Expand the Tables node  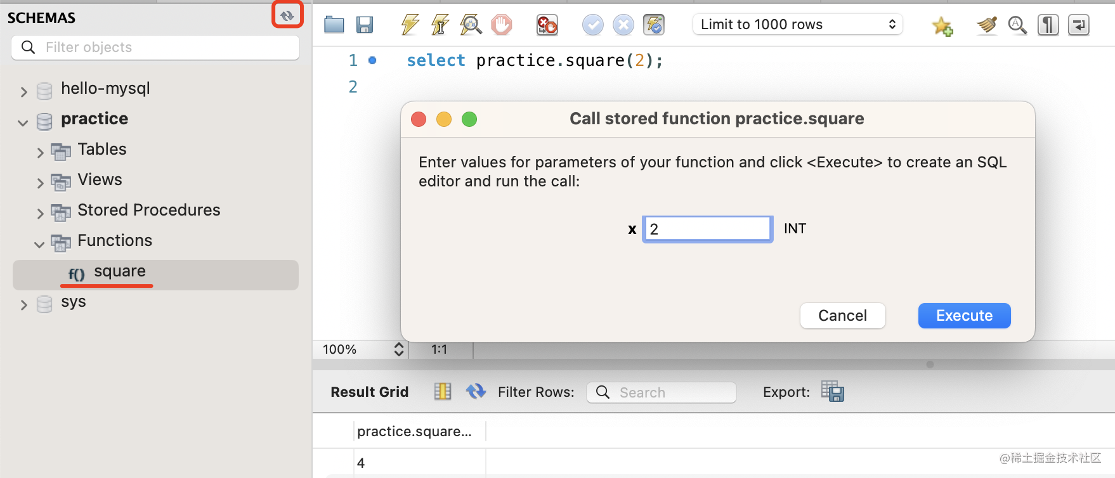point(40,153)
